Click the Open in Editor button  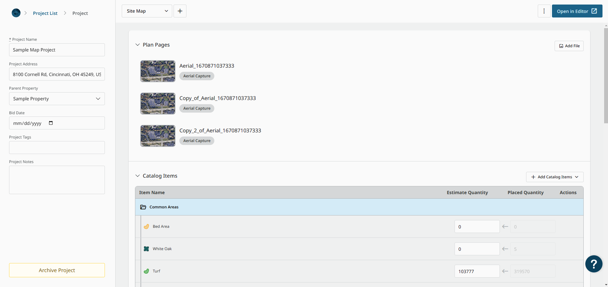tap(577, 11)
